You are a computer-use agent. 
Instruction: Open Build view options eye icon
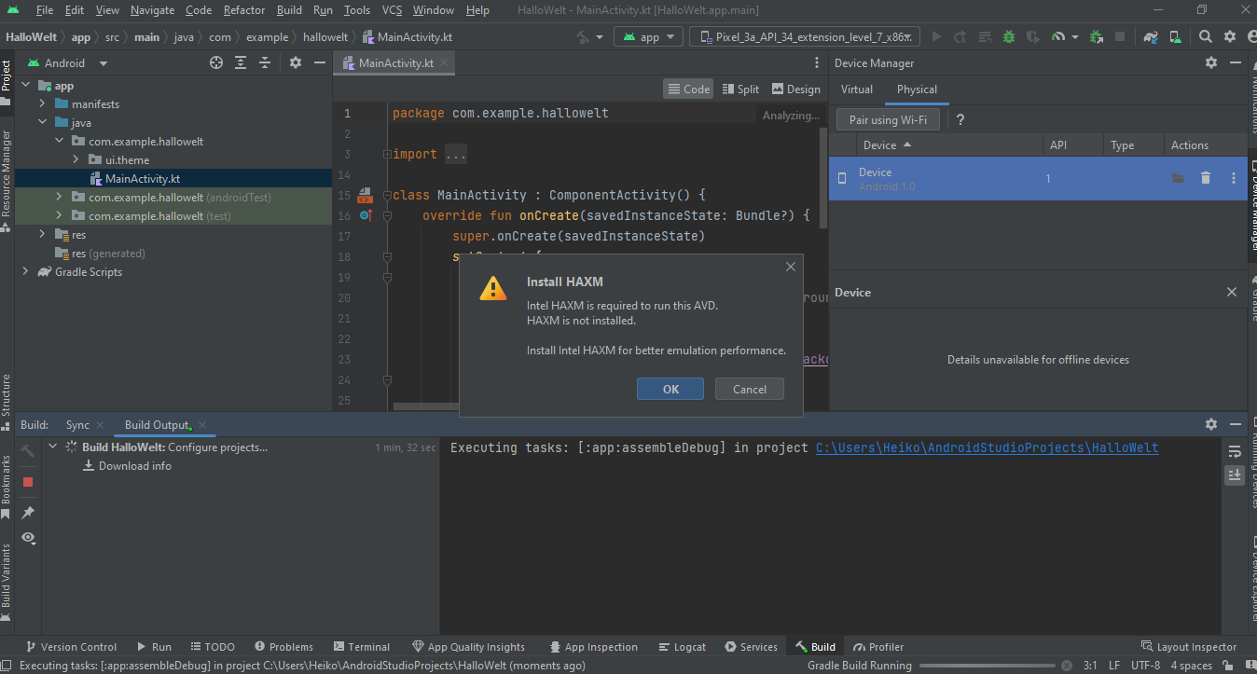pos(28,538)
